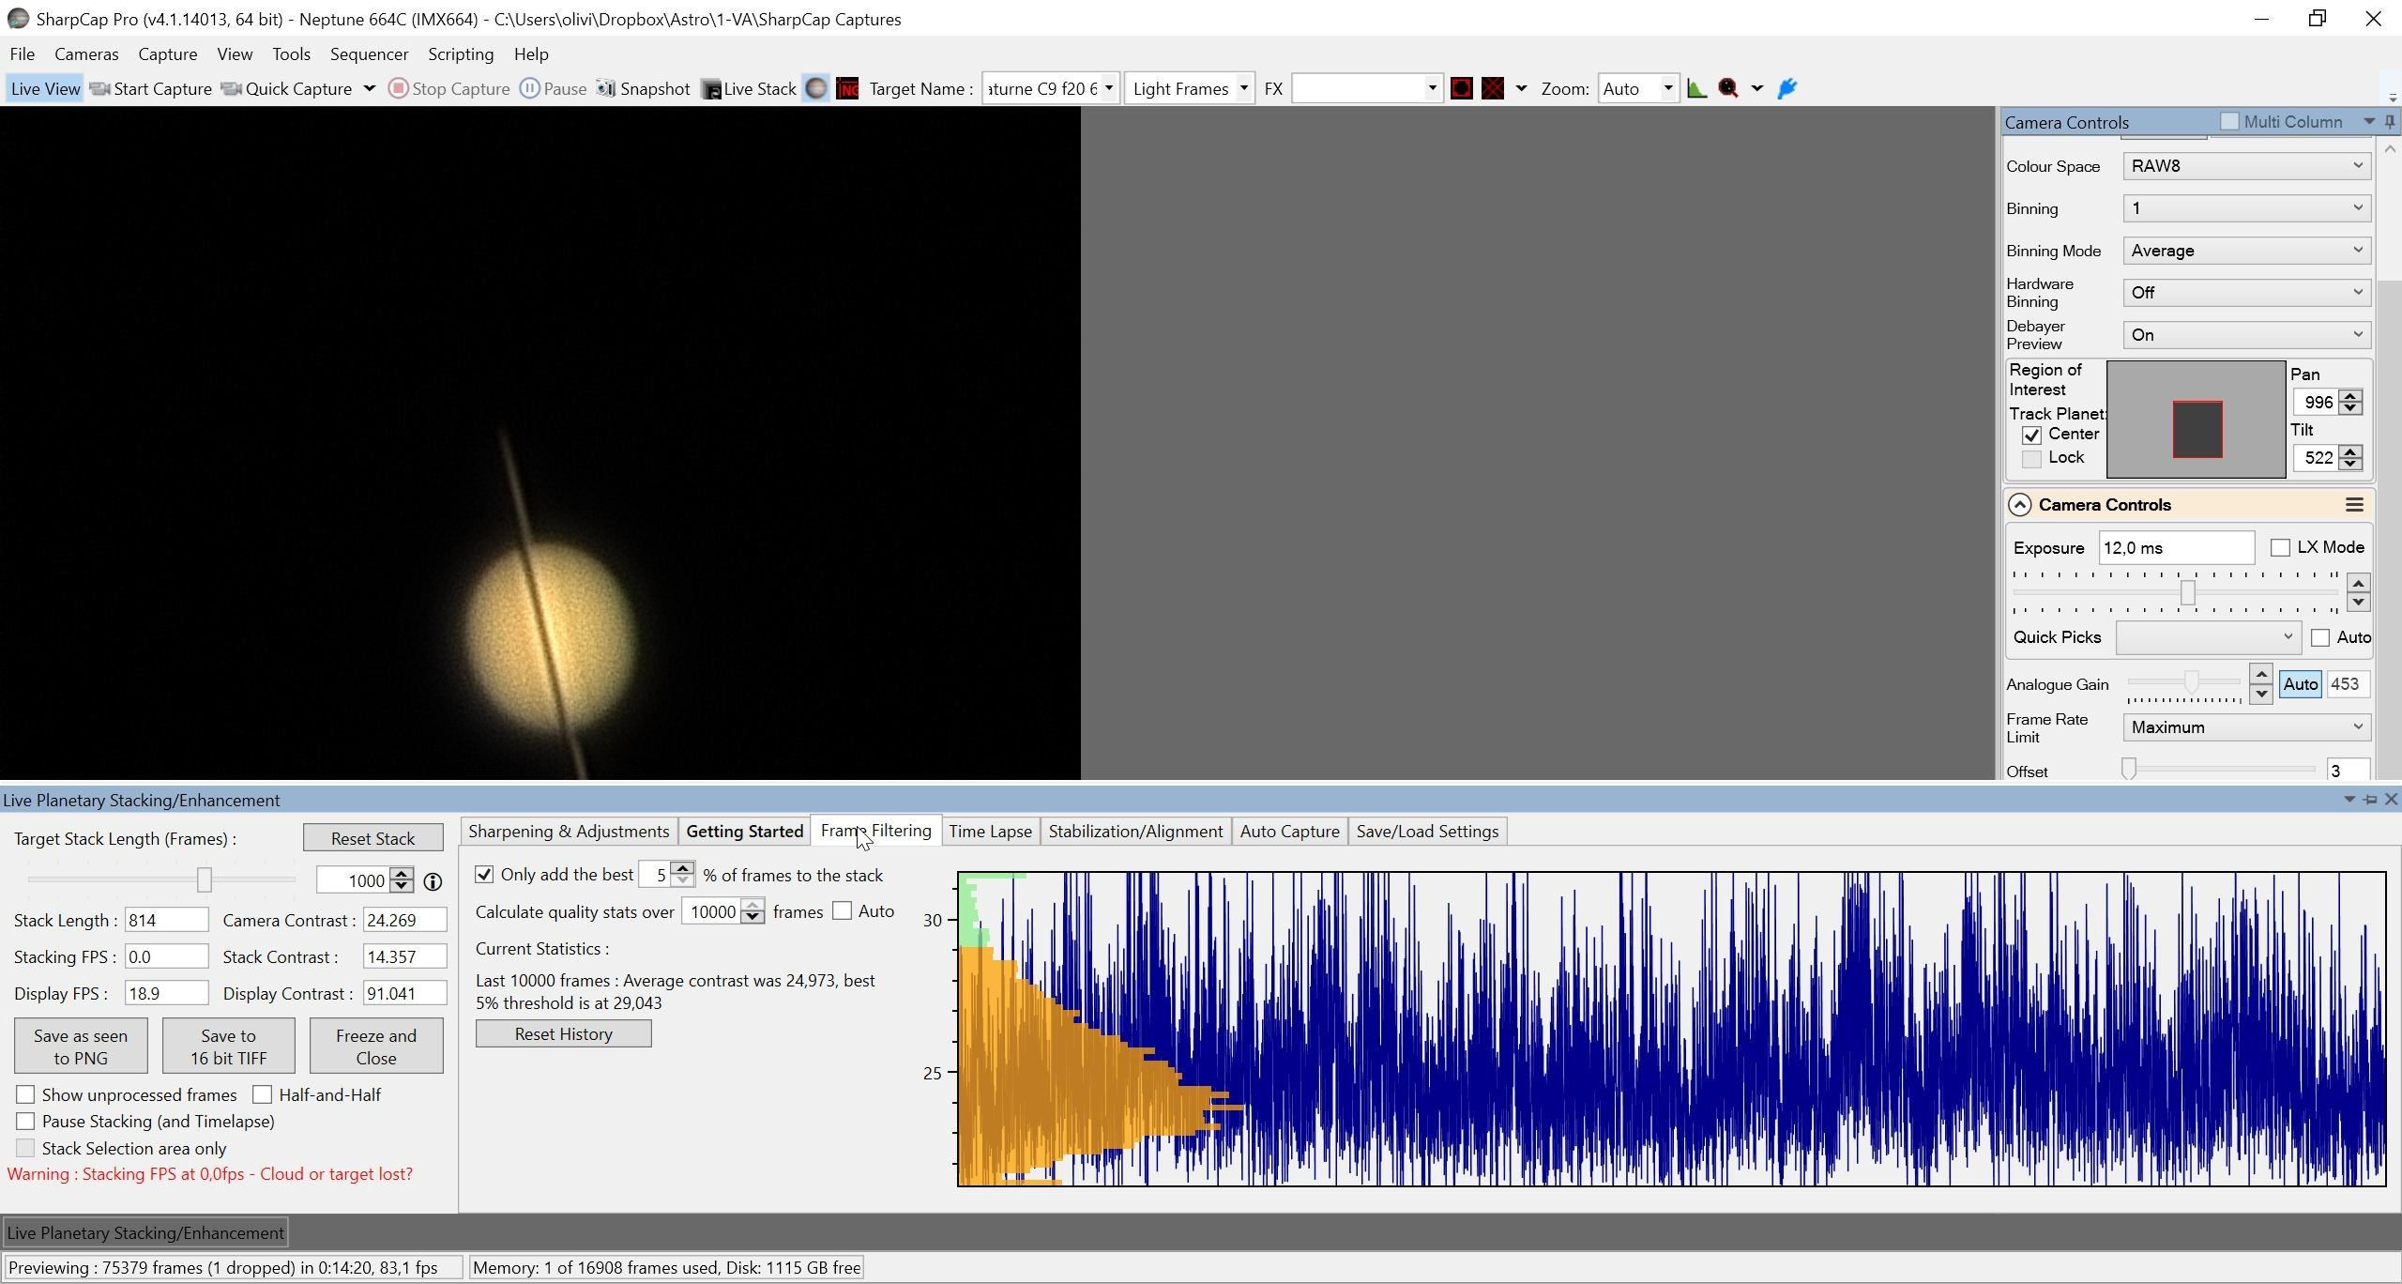Click the Save to 16 bit TIFF button
Viewport: 2402px width, 1284px height.
tap(229, 1047)
